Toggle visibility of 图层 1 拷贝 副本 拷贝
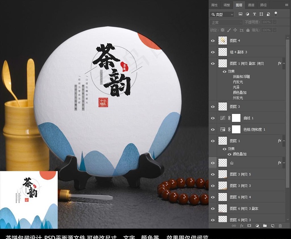Viewport: 291px width, 239px height. [213, 64]
